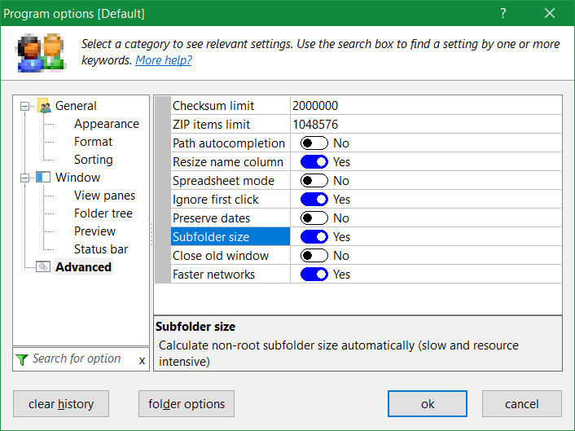Click the users avatar icon in header
This screenshot has height=431, width=575.
41,53
